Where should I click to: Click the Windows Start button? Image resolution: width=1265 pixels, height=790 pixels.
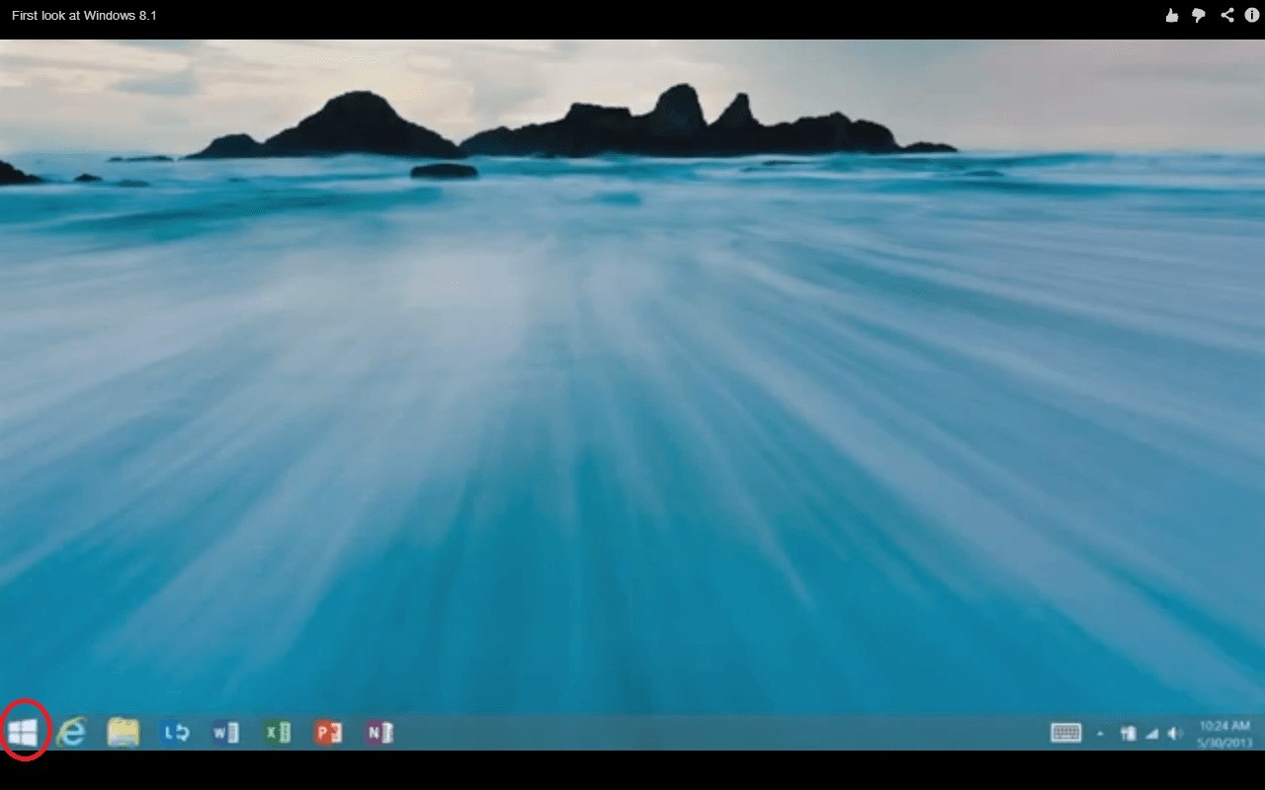tap(23, 732)
